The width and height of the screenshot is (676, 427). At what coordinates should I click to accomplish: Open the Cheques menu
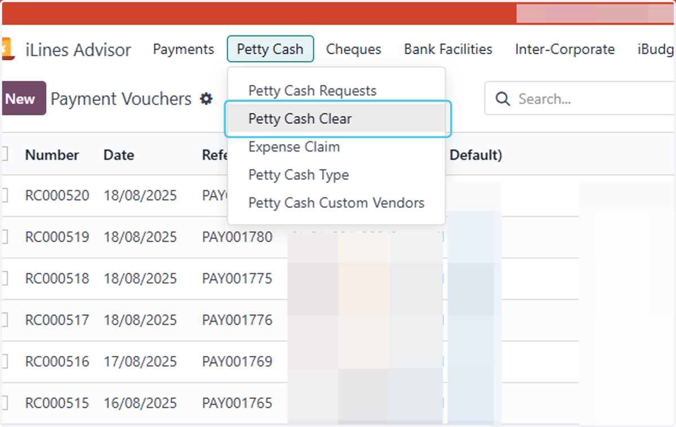pyautogui.click(x=354, y=50)
